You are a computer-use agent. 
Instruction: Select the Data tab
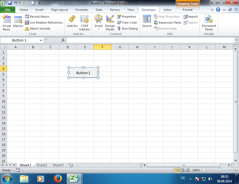click(x=99, y=10)
